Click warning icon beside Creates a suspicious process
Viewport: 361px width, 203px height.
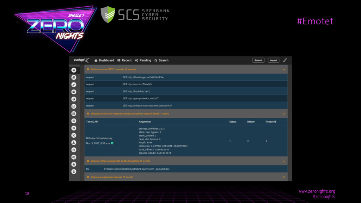[x=88, y=177]
